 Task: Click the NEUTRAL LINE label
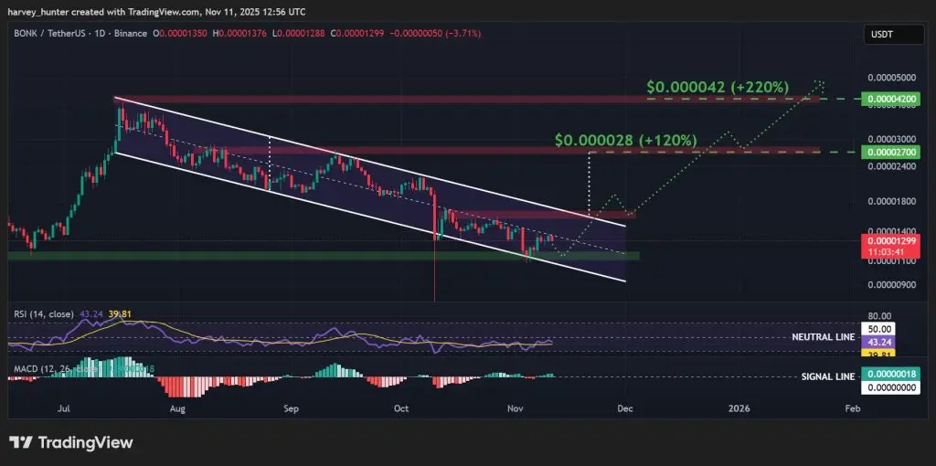point(824,337)
